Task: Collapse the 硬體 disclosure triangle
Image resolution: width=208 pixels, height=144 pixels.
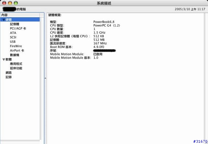Action: pos(4,20)
